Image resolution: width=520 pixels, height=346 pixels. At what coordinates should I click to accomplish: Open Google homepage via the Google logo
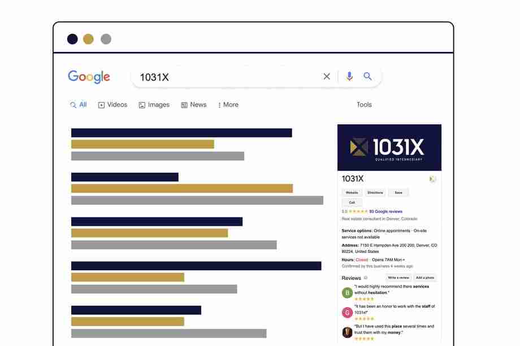(x=89, y=77)
